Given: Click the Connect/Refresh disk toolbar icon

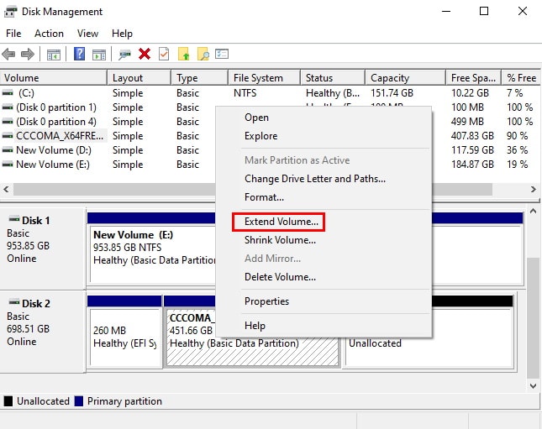Looking at the screenshot, I should click(124, 55).
